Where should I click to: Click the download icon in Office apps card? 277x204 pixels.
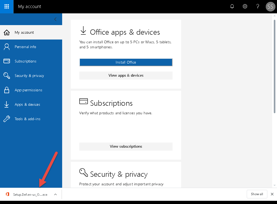click(x=83, y=31)
